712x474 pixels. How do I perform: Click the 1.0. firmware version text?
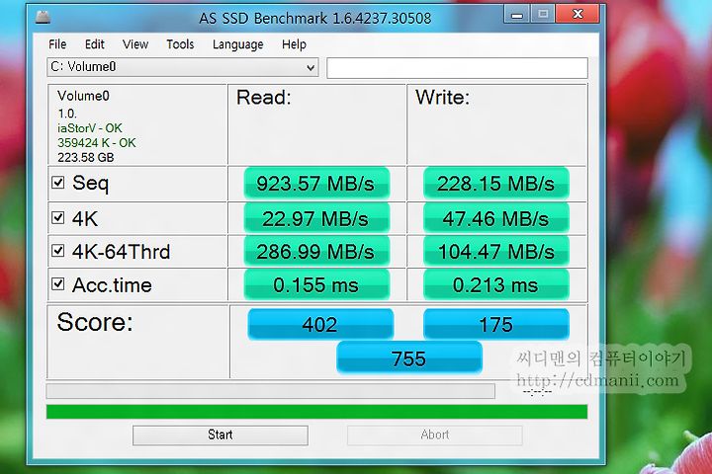coord(67,114)
